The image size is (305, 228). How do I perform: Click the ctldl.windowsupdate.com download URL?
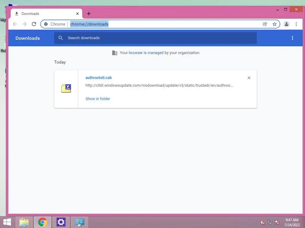[159, 85]
